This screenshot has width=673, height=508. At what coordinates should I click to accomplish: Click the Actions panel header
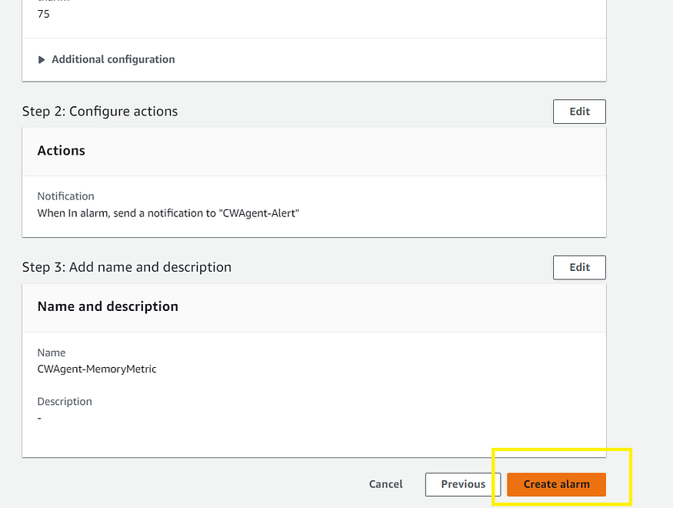tap(62, 151)
